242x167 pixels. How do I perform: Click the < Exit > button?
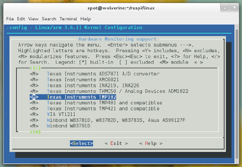point(116,143)
